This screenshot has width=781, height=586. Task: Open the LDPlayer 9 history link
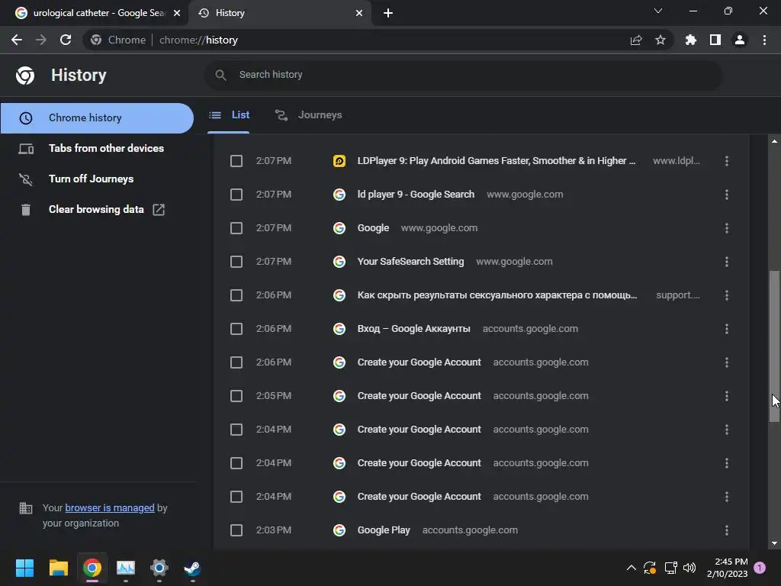point(496,161)
